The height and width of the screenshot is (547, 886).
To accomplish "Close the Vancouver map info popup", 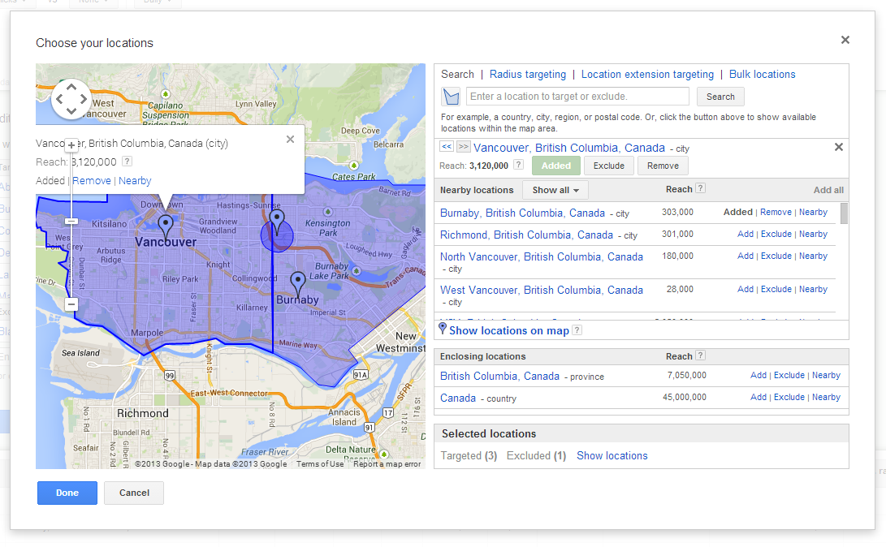I will coord(291,139).
